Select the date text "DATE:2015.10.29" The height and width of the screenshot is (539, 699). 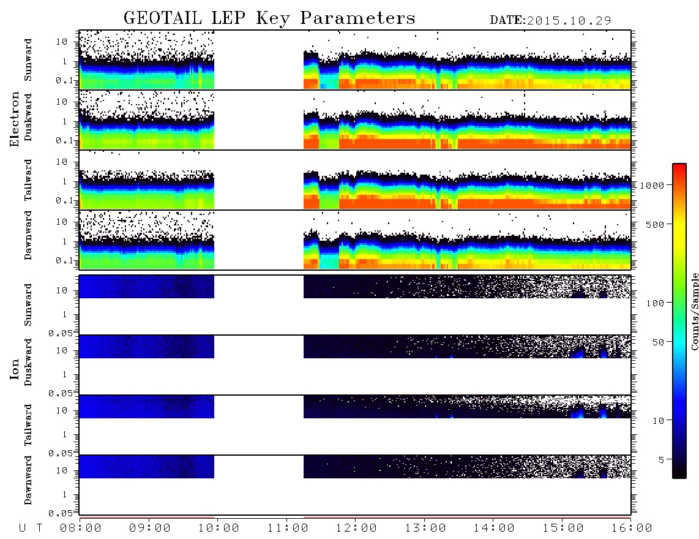(x=550, y=21)
